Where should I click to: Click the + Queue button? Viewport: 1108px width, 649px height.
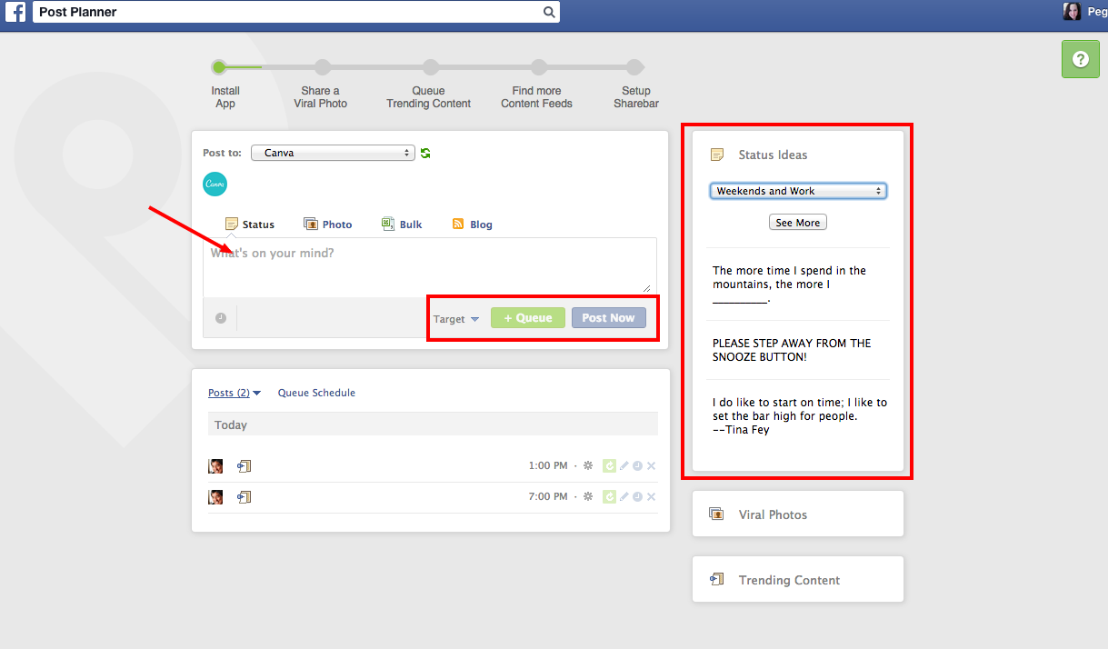click(x=528, y=318)
